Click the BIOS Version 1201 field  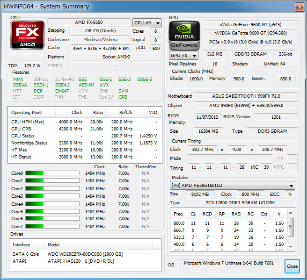(276, 117)
